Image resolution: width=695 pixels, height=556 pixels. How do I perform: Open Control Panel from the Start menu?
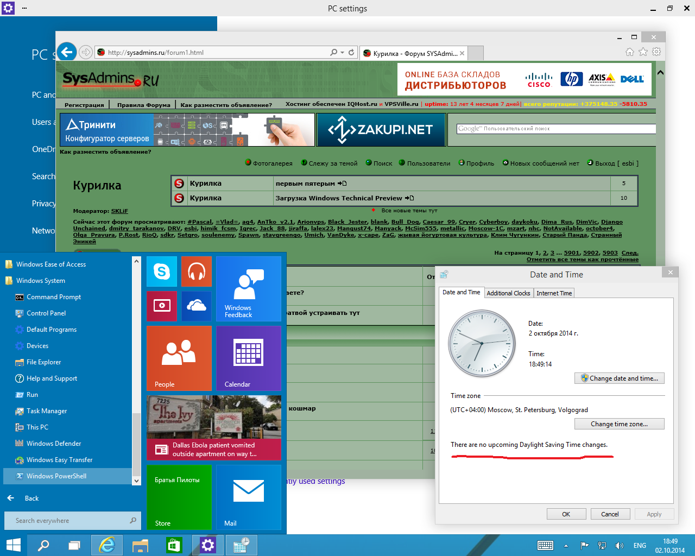[x=46, y=313]
